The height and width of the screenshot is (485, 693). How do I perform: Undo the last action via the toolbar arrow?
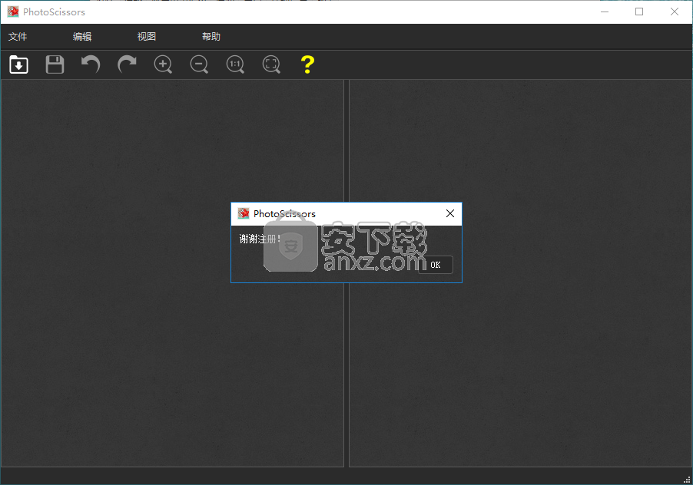(91, 64)
